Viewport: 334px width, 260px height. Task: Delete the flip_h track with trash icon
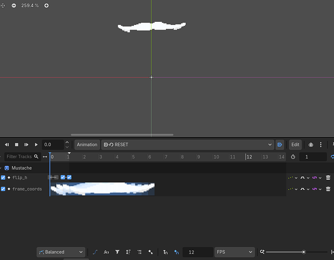tap(328, 178)
